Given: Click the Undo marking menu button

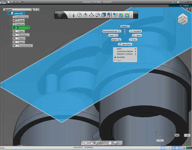Looking at the screenshot, I should 113,35.
